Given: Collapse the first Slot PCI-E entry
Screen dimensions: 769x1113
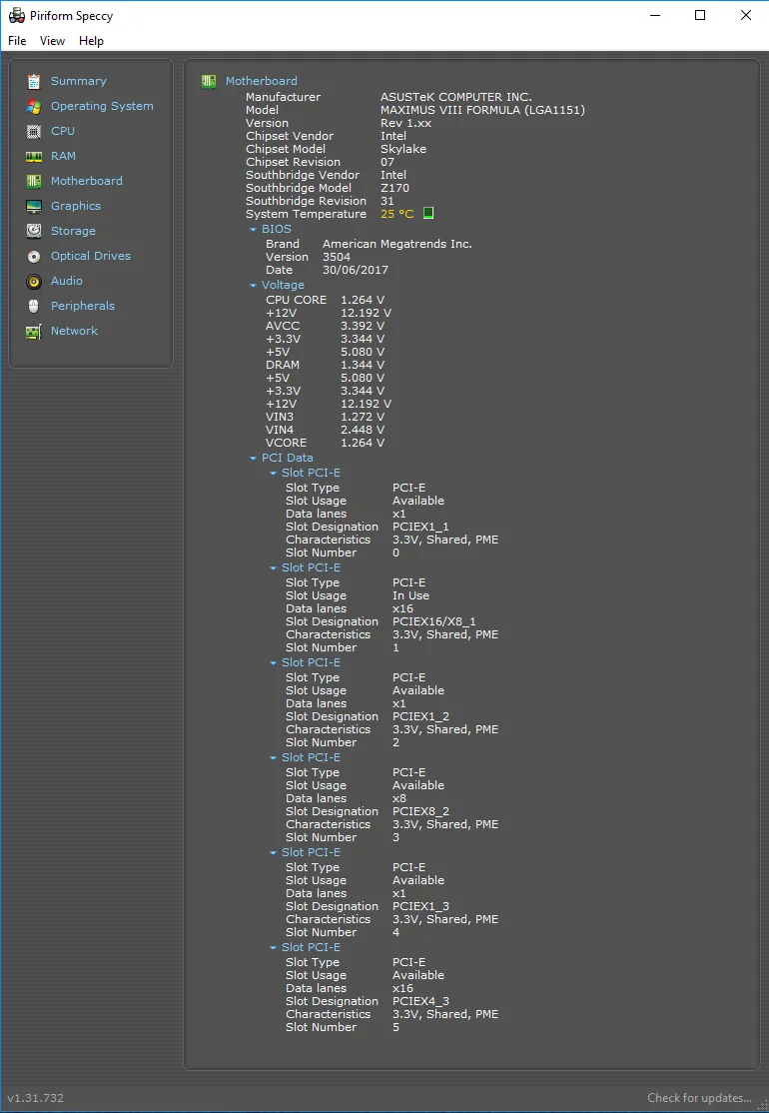Looking at the screenshot, I should [x=273, y=474].
